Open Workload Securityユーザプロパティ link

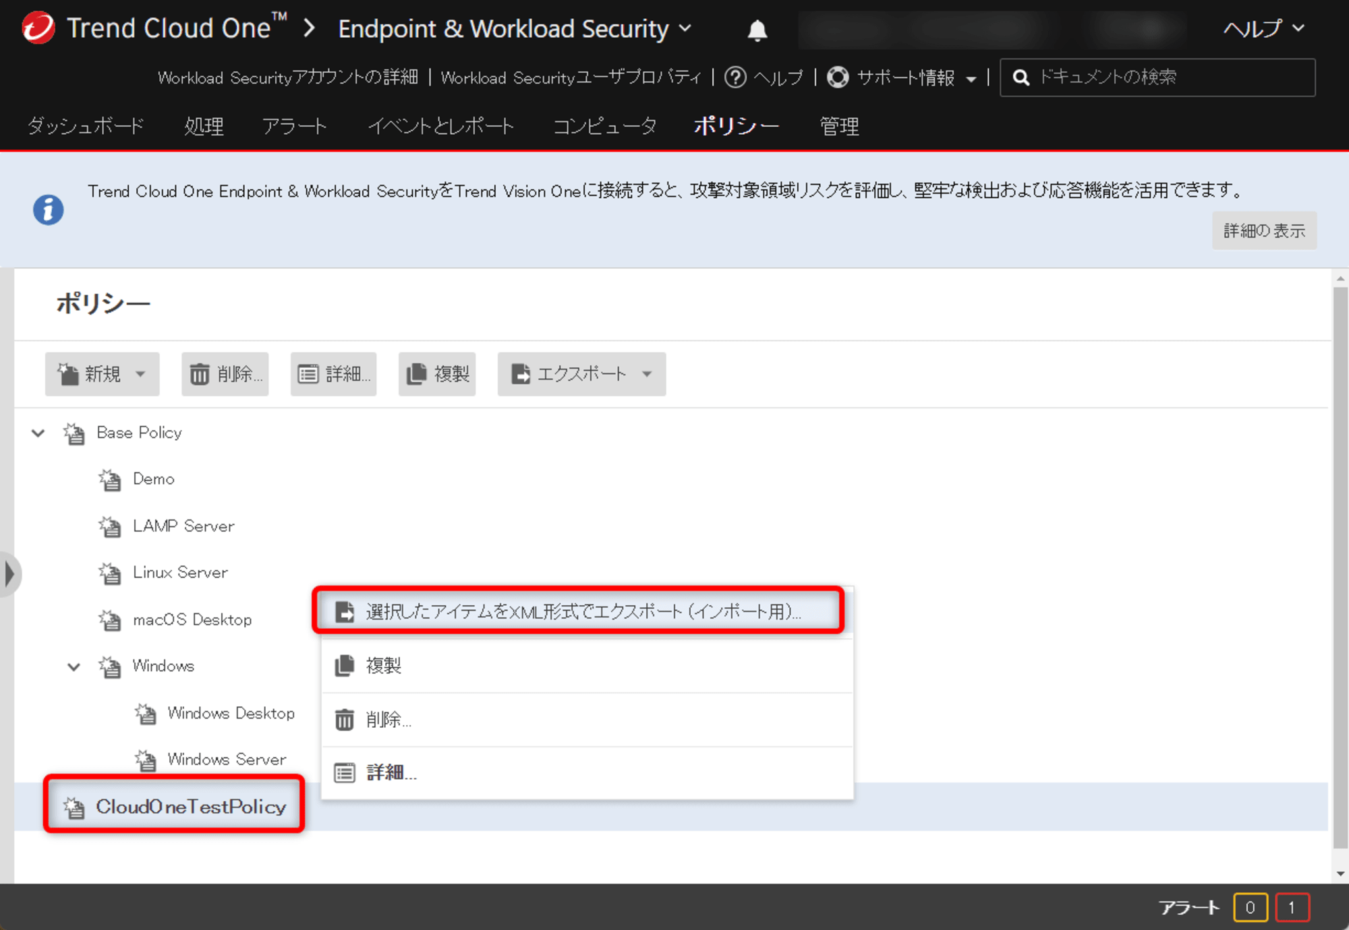571,77
